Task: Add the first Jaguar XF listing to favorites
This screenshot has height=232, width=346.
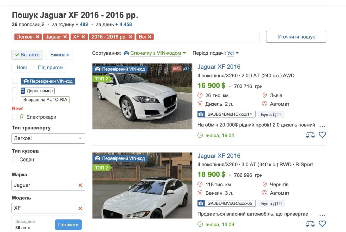Action: point(322,135)
